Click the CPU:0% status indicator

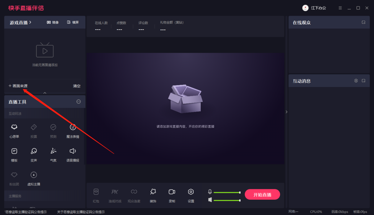click(316, 212)
